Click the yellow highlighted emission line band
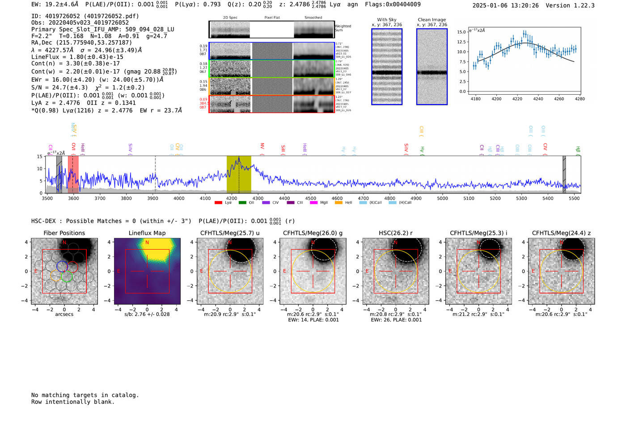This screenshot has height=426, width=626. 239,174
